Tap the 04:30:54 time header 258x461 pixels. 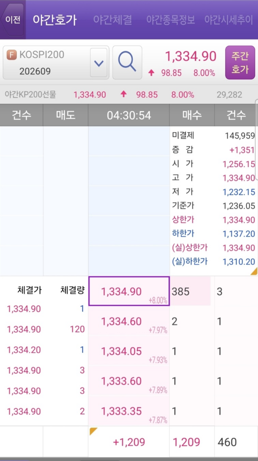pos(129,115)
